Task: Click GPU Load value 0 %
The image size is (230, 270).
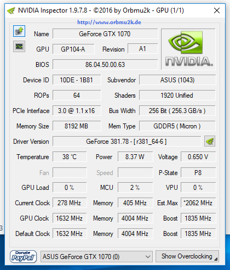Action: pos(70,187)
